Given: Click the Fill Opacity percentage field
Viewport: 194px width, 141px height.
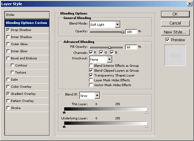Looking at the screenshot, I should coord(131,47).
